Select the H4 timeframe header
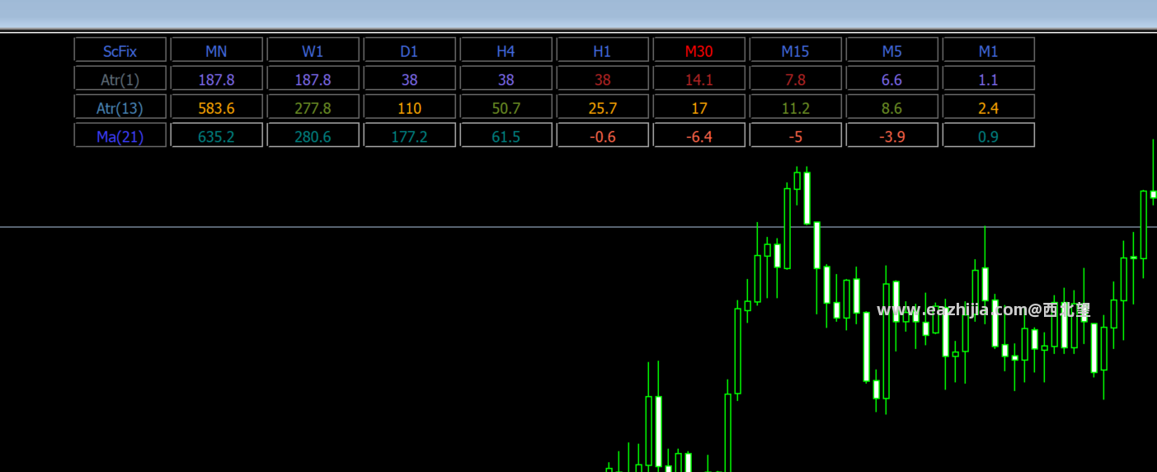This screenshot has height=472, width=1157. [x=506, y=50]
